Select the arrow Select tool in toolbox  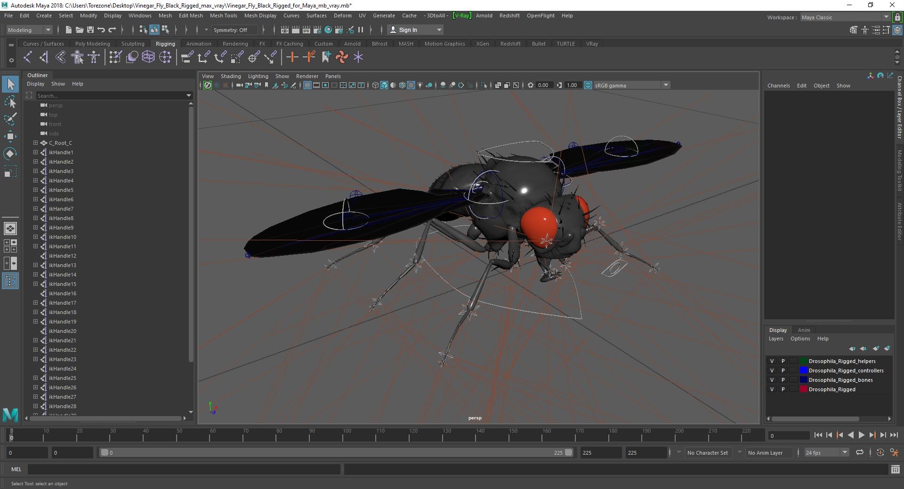click(10, 85)
